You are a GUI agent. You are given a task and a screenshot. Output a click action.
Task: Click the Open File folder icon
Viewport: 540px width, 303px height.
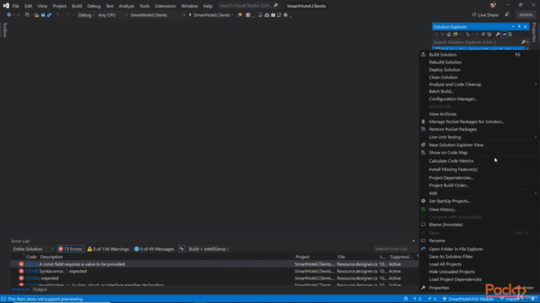tap(36, 15)
